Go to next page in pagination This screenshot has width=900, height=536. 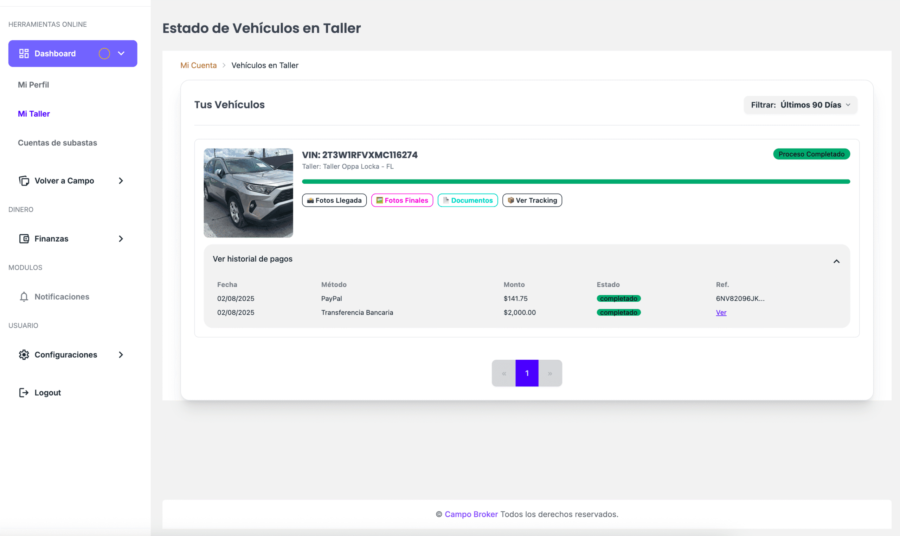pyautogui.click(x=550, y=373)
